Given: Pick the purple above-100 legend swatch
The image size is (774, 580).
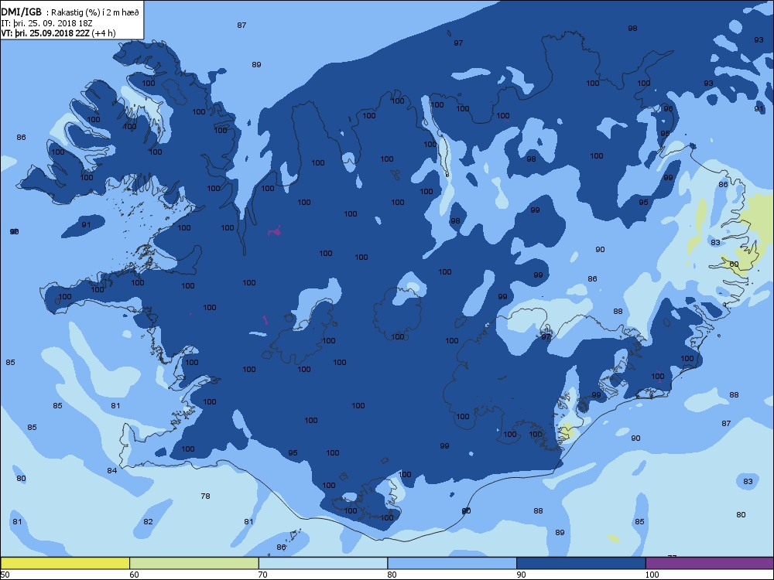Looking at the screenshot, I should [x=710, y=563].
